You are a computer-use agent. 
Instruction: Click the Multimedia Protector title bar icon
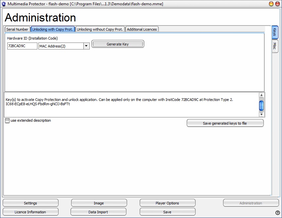[x=4, y=4]
